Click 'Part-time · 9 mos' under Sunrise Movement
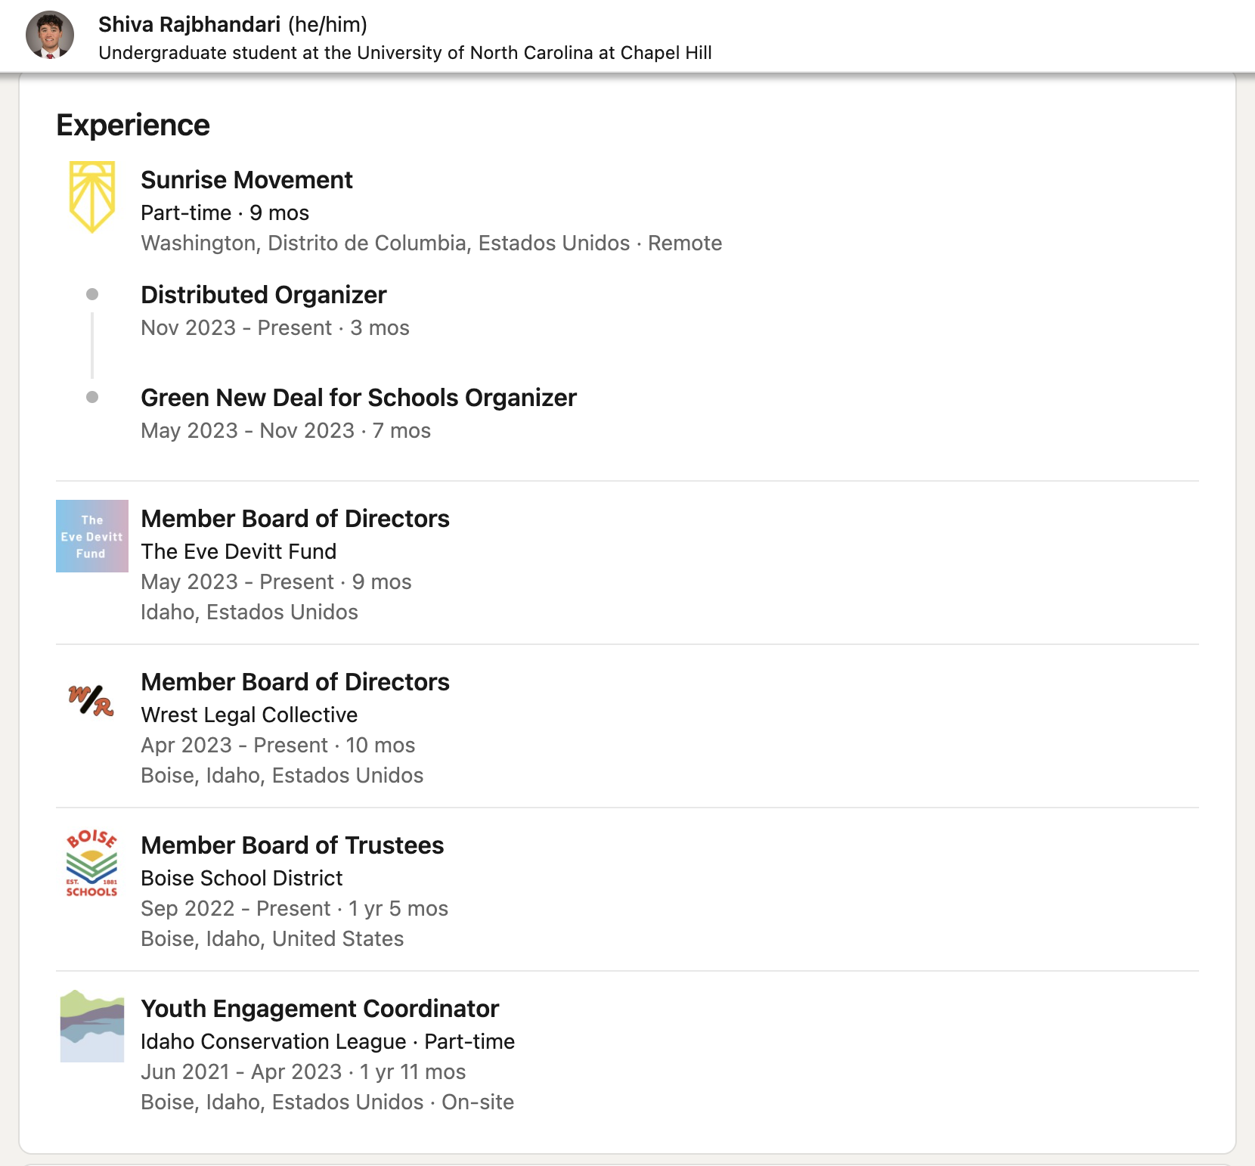 coord(225,212)
